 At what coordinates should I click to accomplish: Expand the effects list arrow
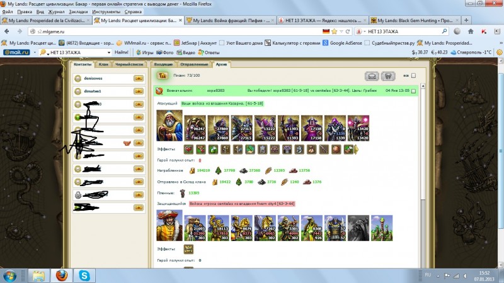coord(356,149)
